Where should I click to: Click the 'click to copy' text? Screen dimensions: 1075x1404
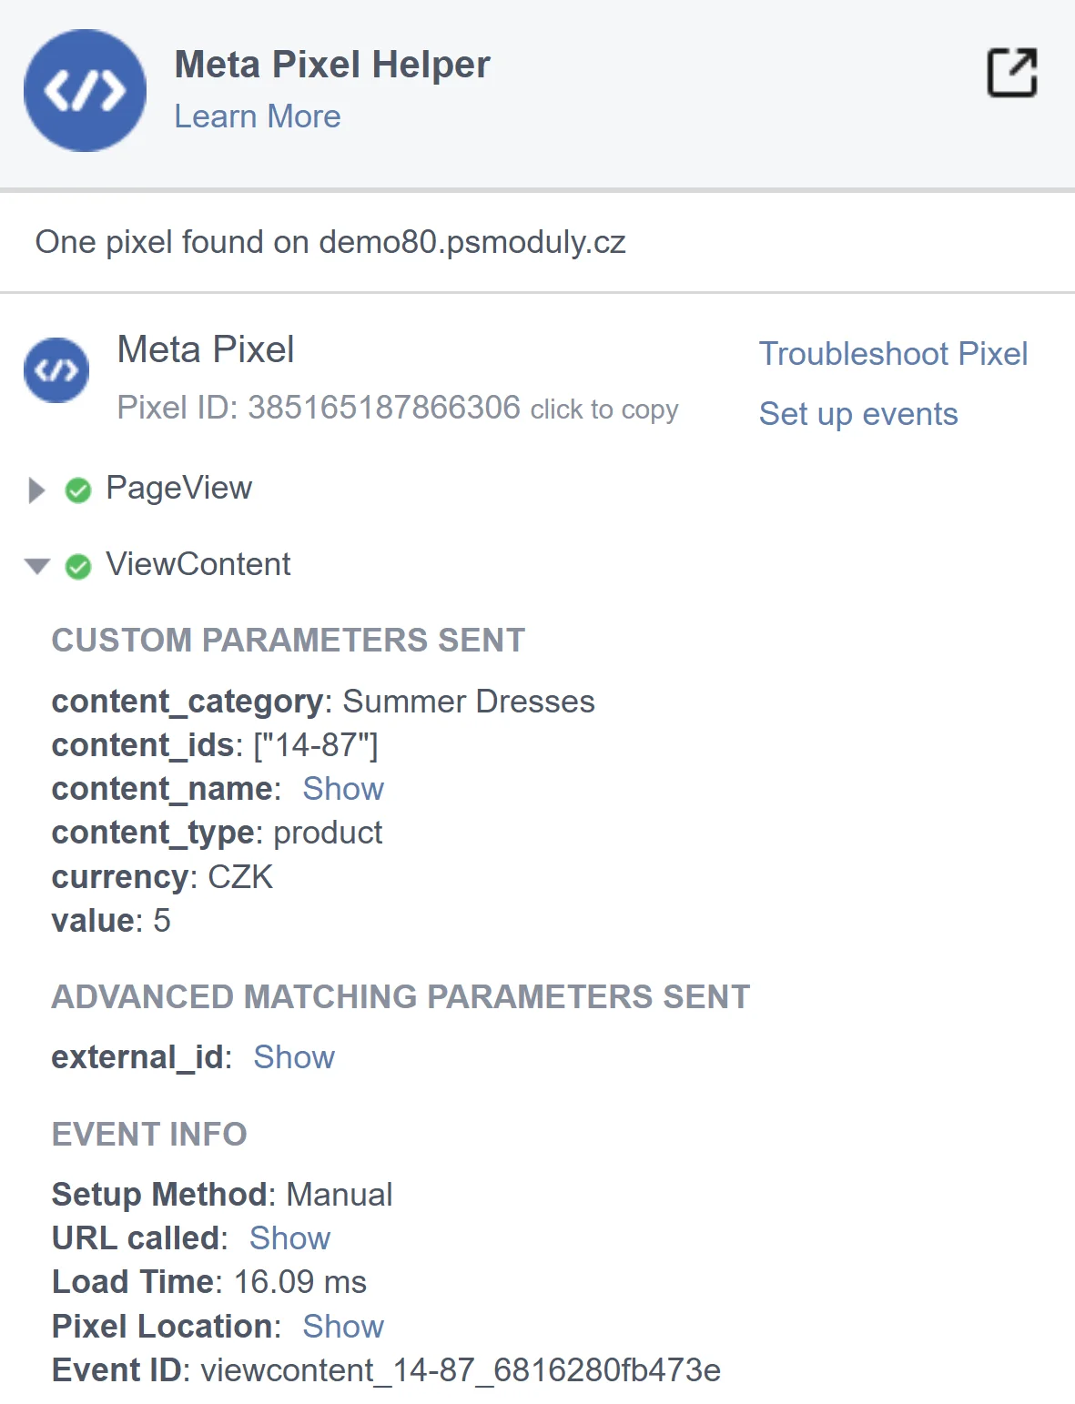tap(604, 409)
